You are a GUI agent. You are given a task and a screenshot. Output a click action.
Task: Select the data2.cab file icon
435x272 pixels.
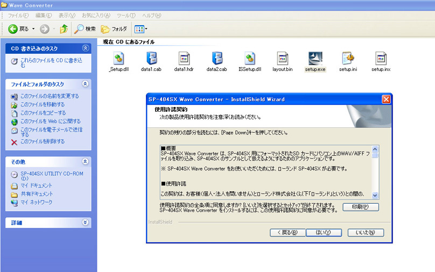click(x=217, y=59)
